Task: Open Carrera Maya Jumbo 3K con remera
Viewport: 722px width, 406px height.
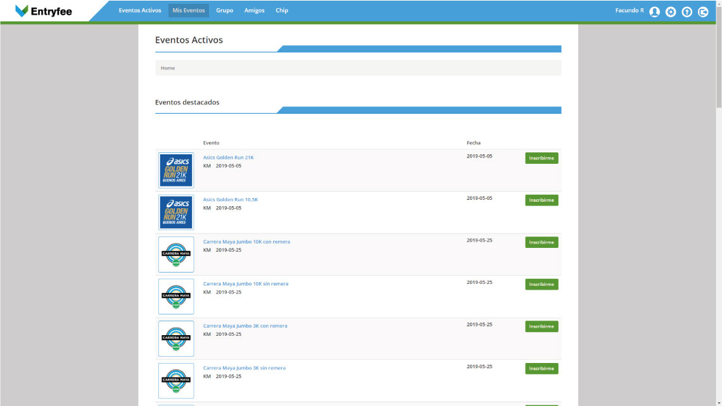Action: pyautogui.click(x=245, y=326)
